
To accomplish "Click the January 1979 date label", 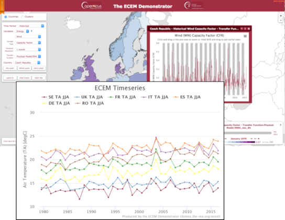I will [x=238, y=139].
